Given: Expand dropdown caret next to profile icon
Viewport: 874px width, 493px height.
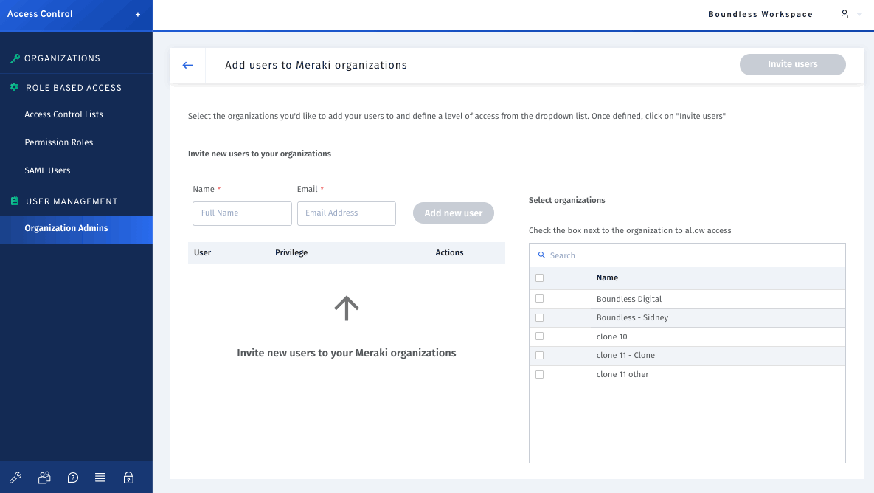Looking at the screenshot, I should (859, 15).
